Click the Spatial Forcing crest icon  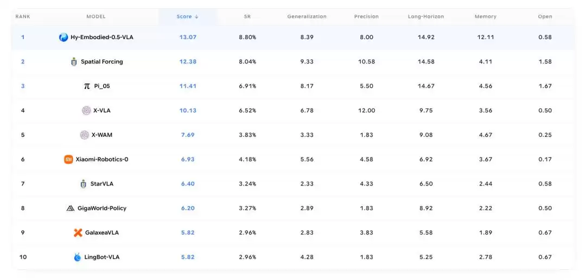(x=74, y=62)
